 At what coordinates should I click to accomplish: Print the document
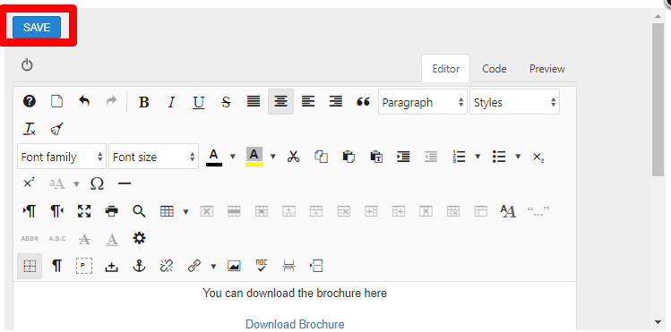(112, 210)
